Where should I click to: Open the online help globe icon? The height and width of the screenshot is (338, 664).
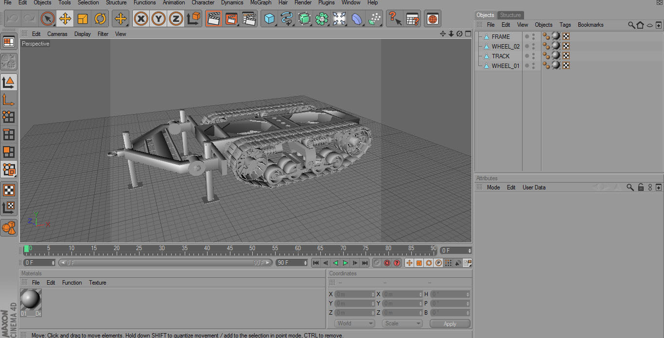click(432, 19)
